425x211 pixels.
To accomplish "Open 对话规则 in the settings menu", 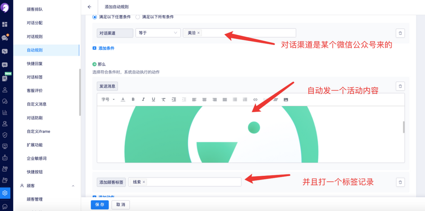I will [34, 37].
